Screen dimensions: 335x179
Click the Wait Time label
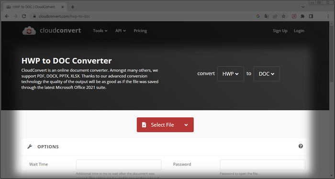coord(38,164)
